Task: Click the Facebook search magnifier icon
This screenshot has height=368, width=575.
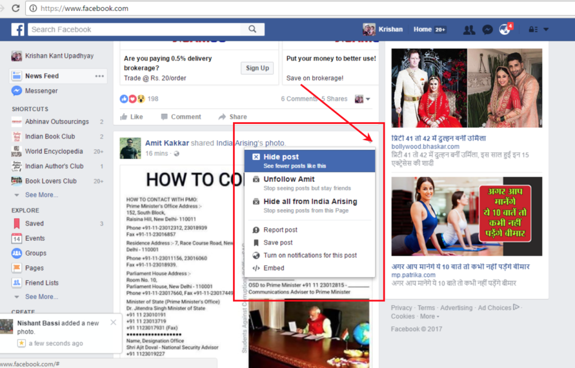Action: (252, 29)
